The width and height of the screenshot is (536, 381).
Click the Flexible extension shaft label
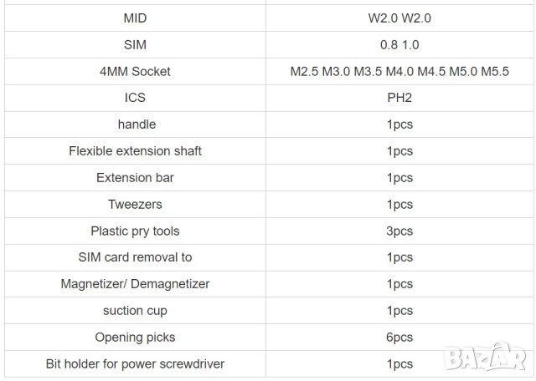(x=135, y=151)
